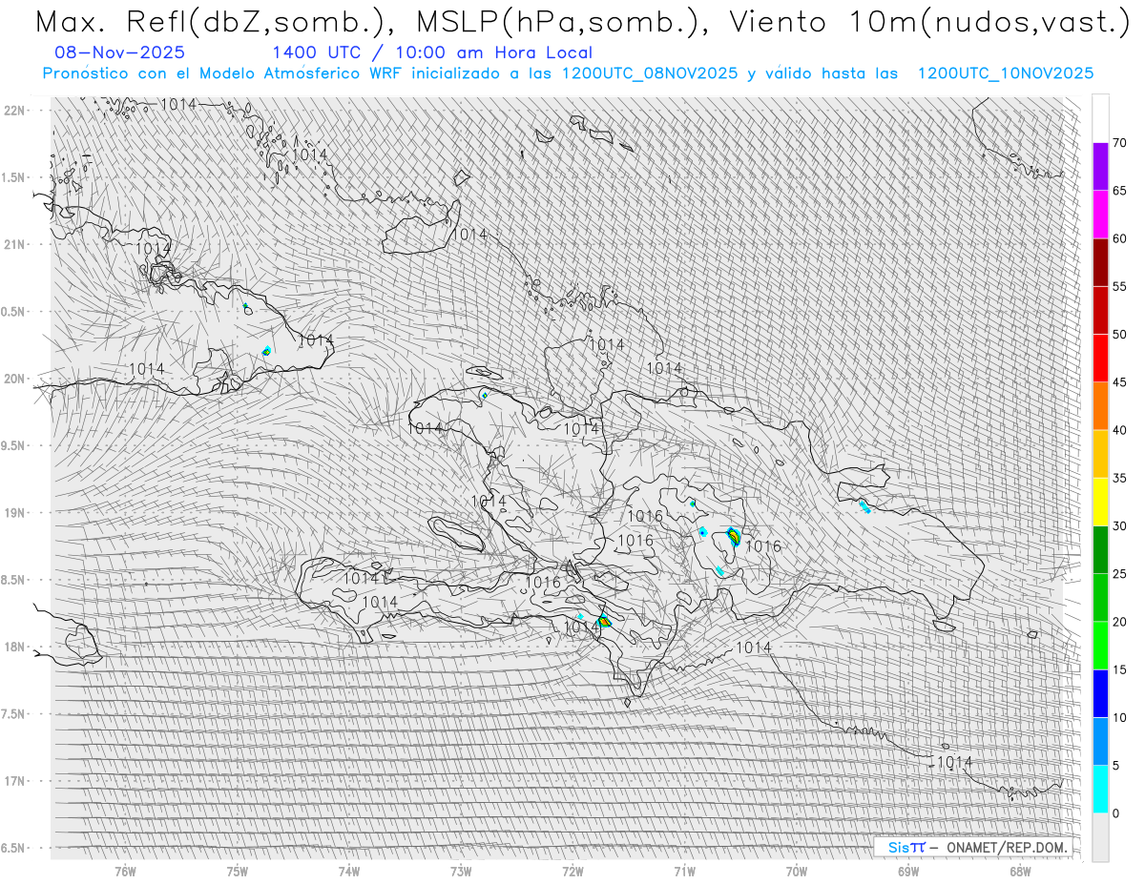Click the '74W' longitude axis label

(349, 871)
